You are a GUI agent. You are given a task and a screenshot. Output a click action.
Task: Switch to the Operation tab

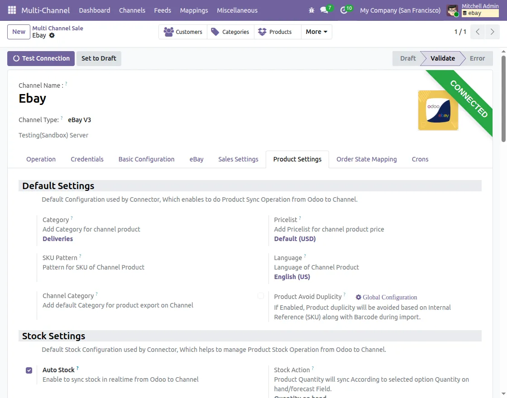pyautogui.click(x=41, y=159)
